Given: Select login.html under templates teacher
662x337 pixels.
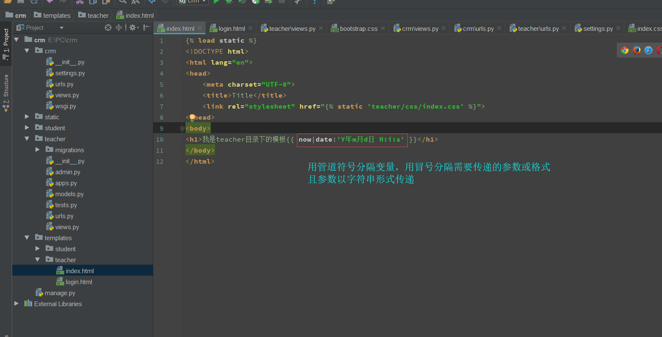Looking at the screenshot, I should click(x=79, y=282).
